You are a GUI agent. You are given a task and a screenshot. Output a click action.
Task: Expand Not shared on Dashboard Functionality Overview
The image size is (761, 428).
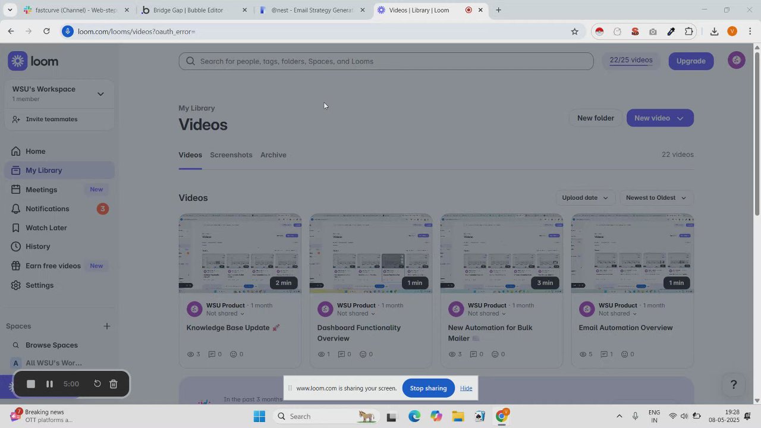pos(356,314)
